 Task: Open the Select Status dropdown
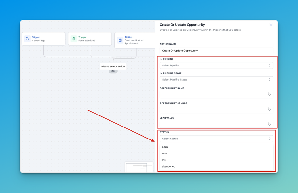click(216, 139)
